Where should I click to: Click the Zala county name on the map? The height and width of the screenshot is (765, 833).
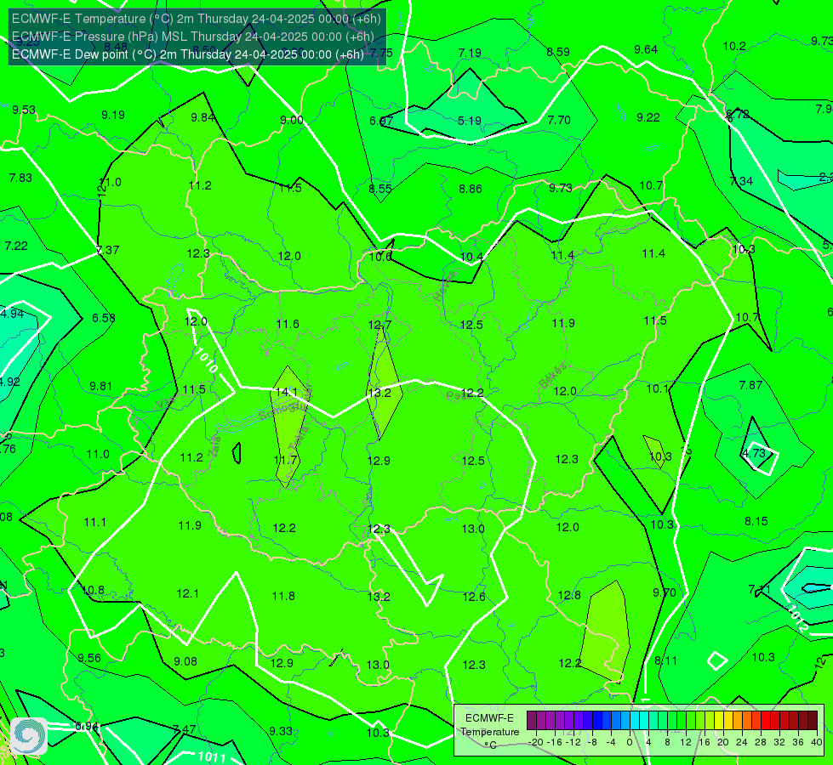pos(214,447)
